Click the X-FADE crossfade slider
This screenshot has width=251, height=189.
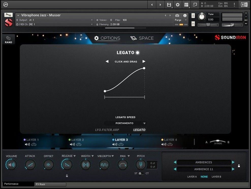pos(217,141)
